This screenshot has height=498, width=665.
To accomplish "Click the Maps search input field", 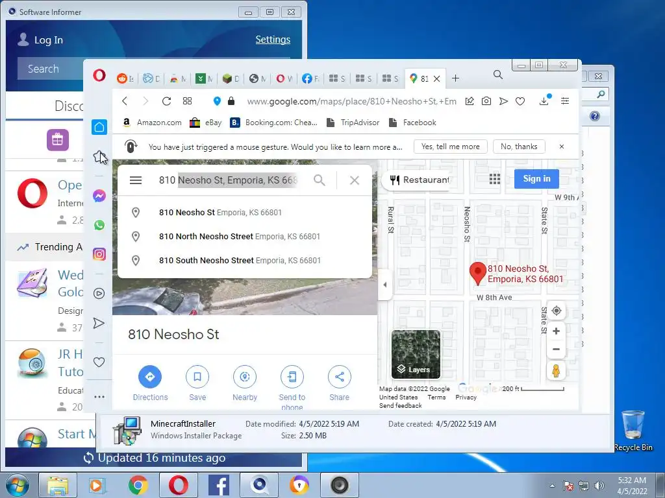I will (x=229, y=180).
